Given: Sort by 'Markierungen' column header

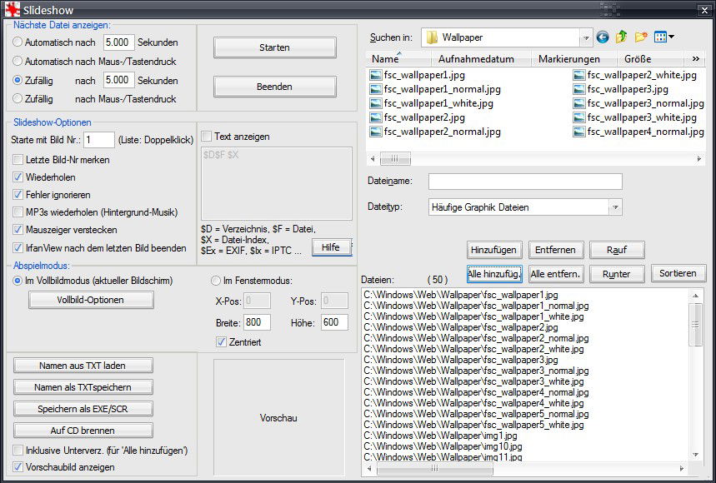Looking at the screenshot, I should tap(574, 59).
